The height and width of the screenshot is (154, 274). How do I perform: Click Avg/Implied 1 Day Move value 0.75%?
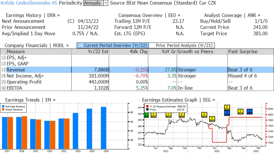click(x=78, y=33)
